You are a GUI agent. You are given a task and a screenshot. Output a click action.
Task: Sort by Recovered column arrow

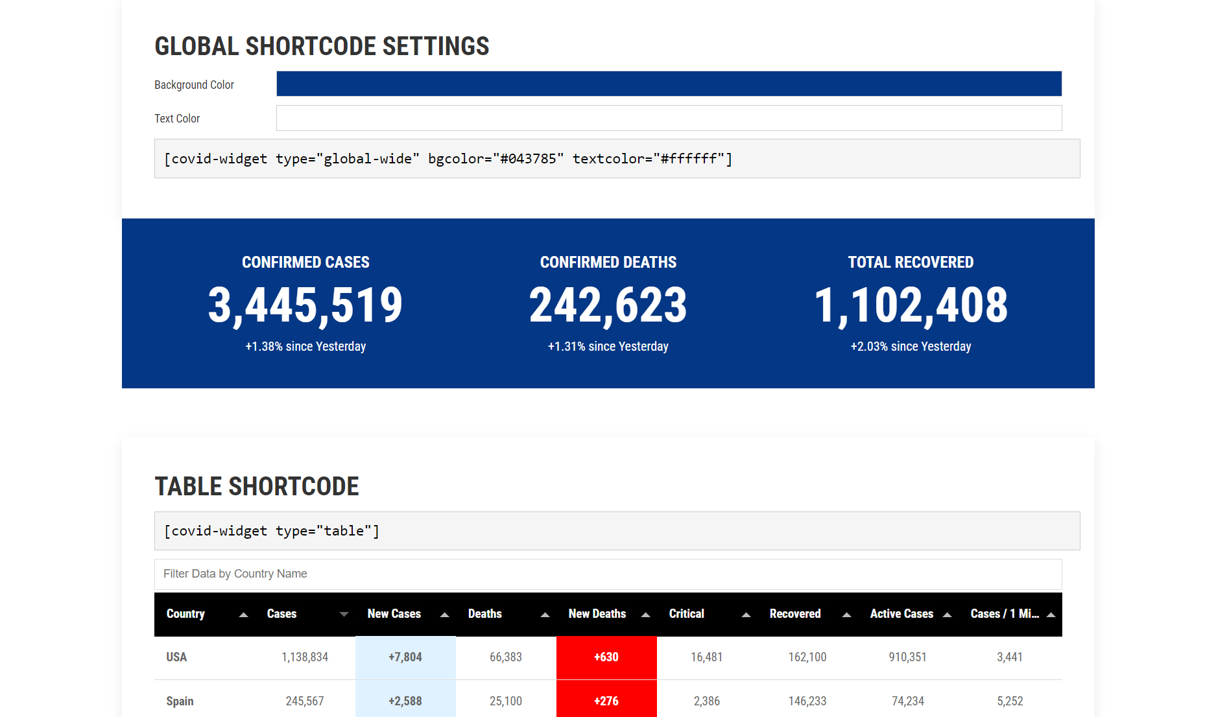point(847,615)
